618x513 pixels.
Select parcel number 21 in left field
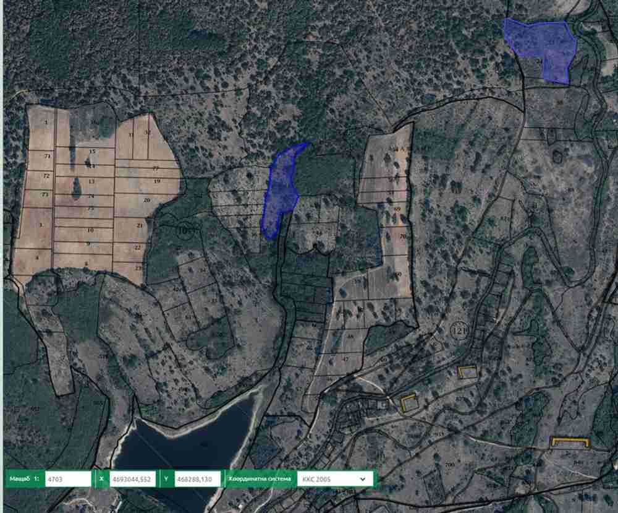coord(140,226)
